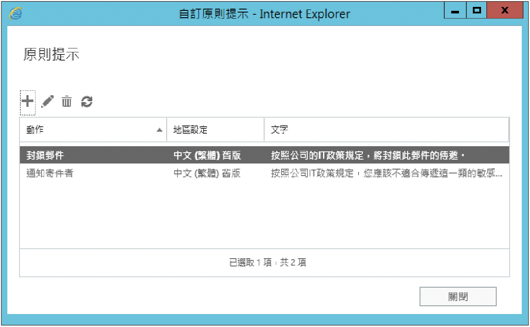Screen dimensions: 530x327
Task: Click the add (+) new policy tip icon
Action: coord(27,102)
